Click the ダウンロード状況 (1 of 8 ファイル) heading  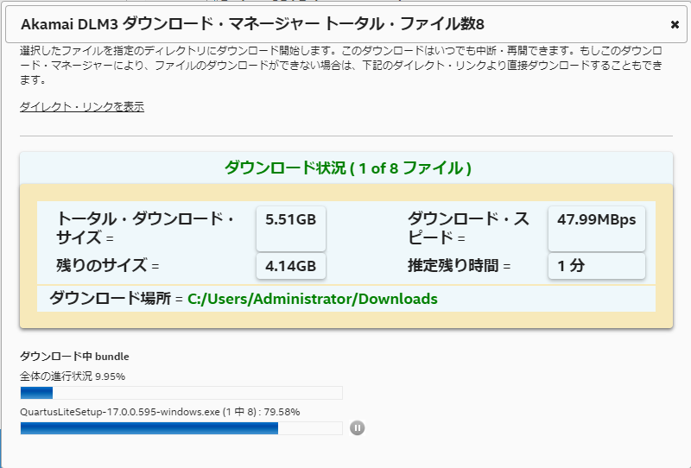tap(348, 168)
